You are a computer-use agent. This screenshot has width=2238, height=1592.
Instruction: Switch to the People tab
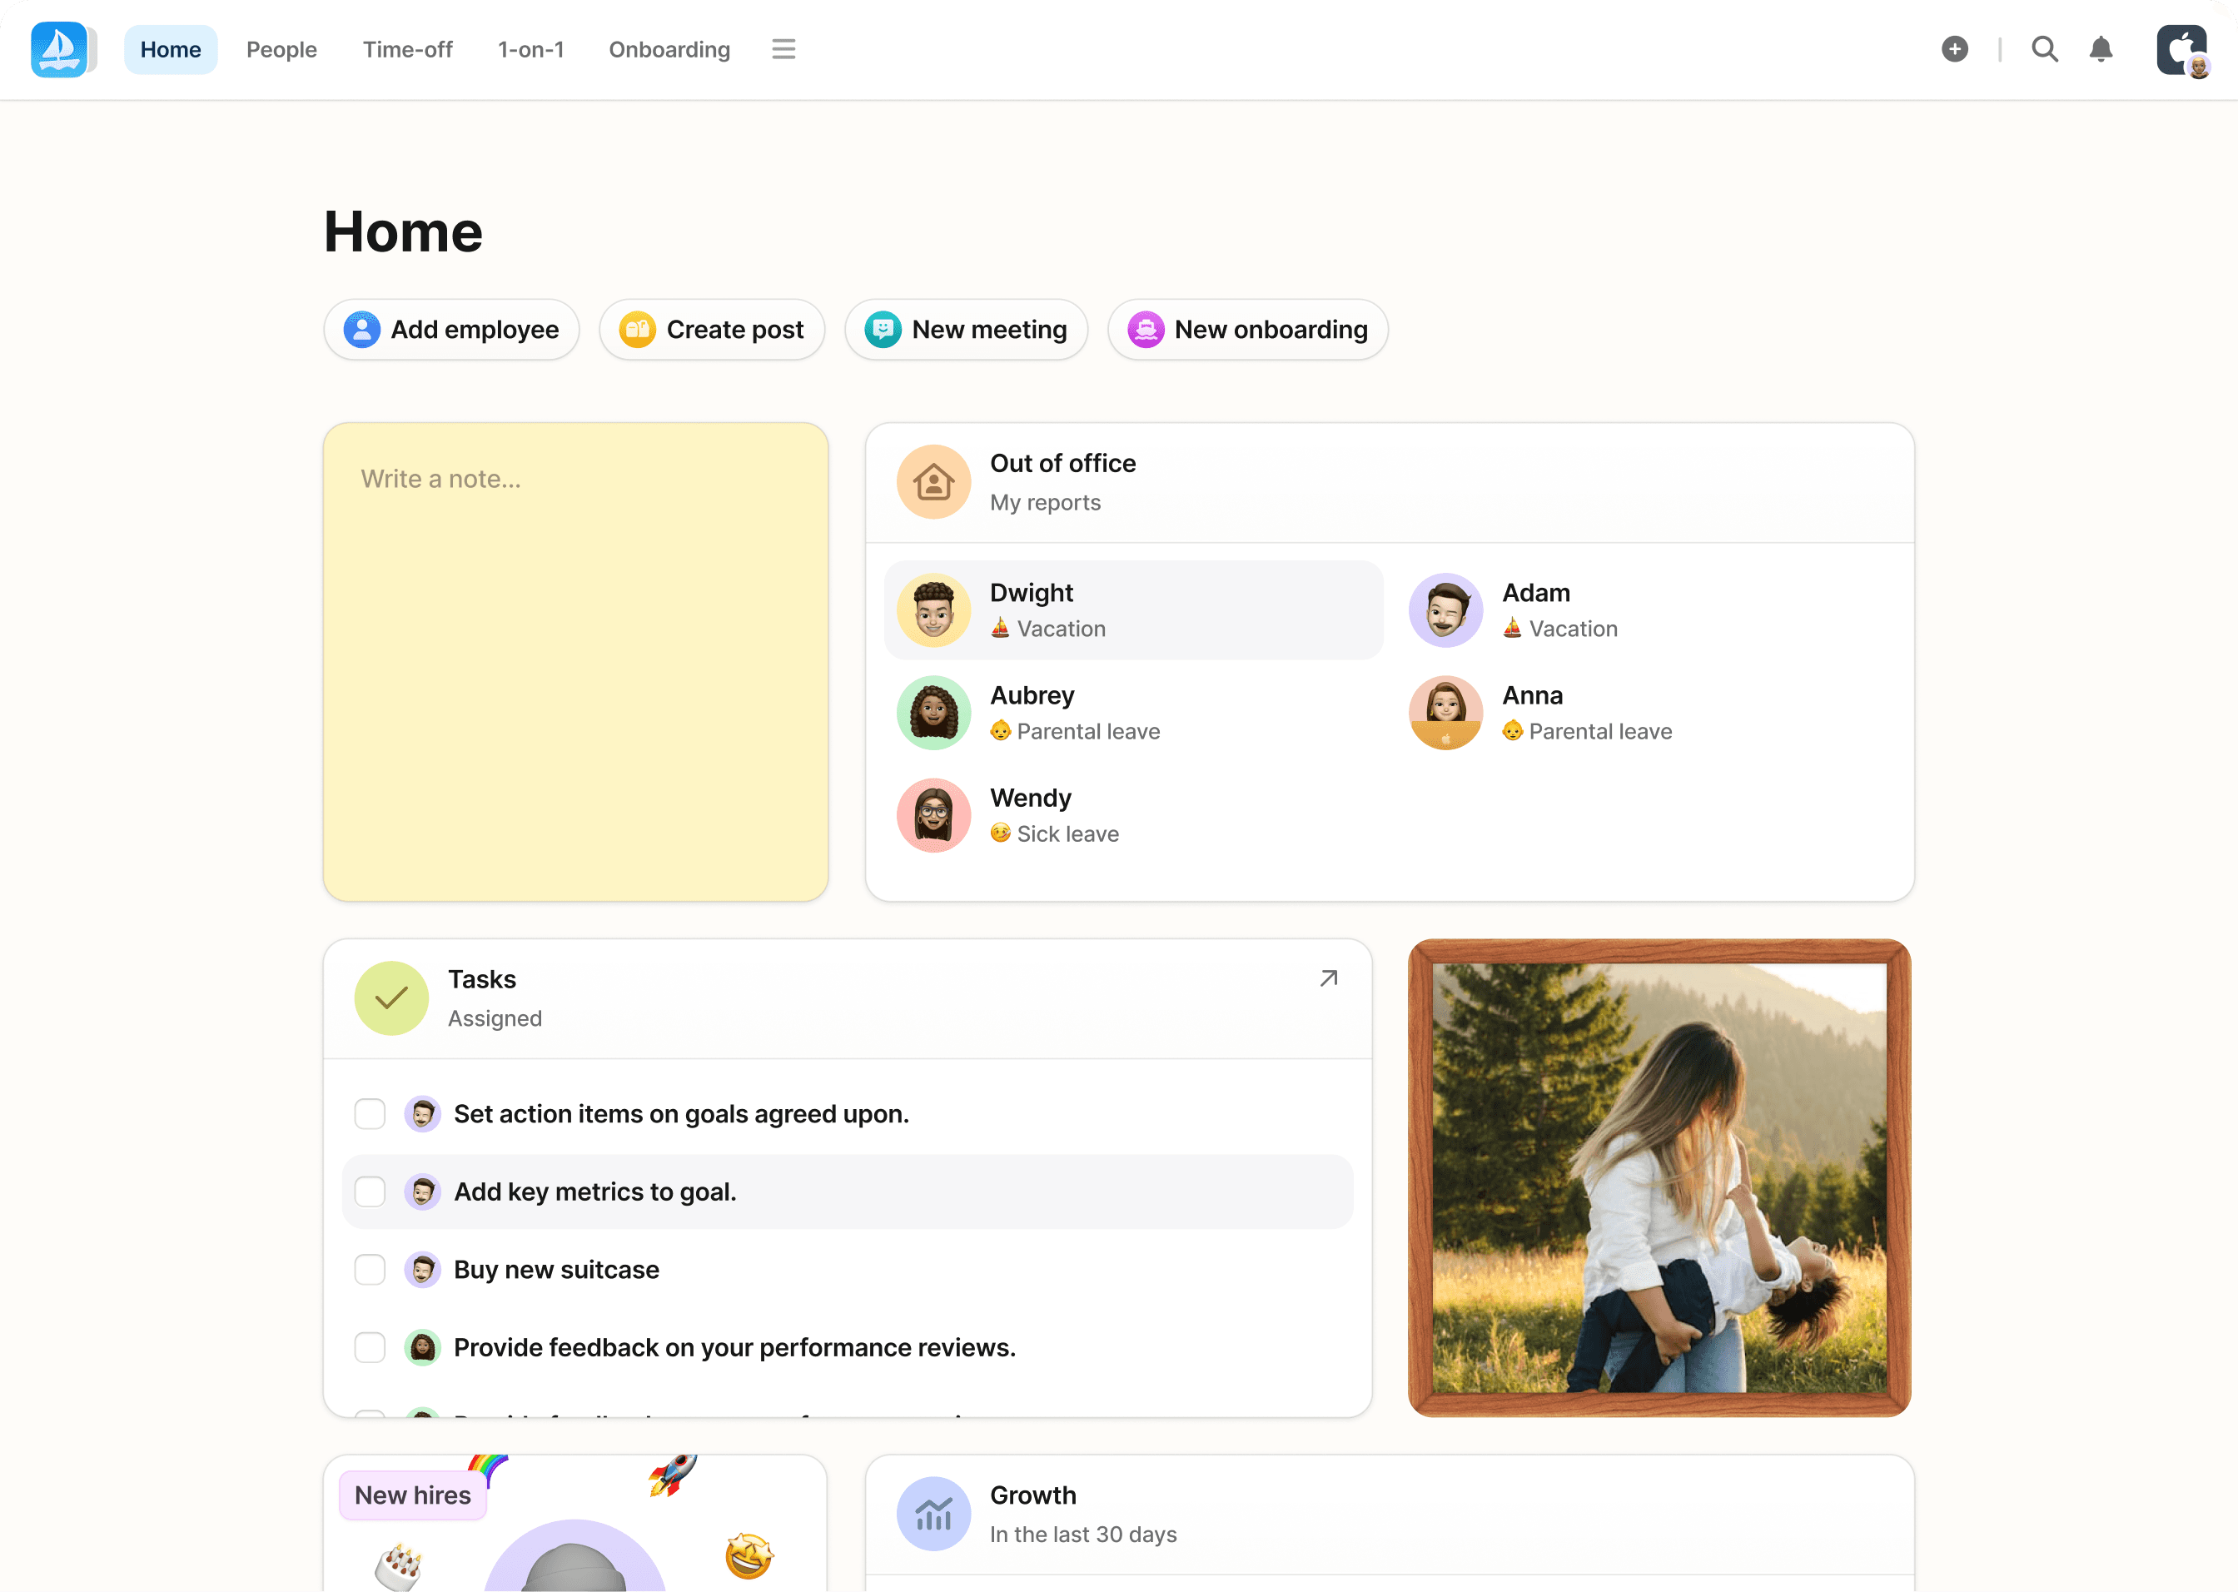[x=281, y=49]
